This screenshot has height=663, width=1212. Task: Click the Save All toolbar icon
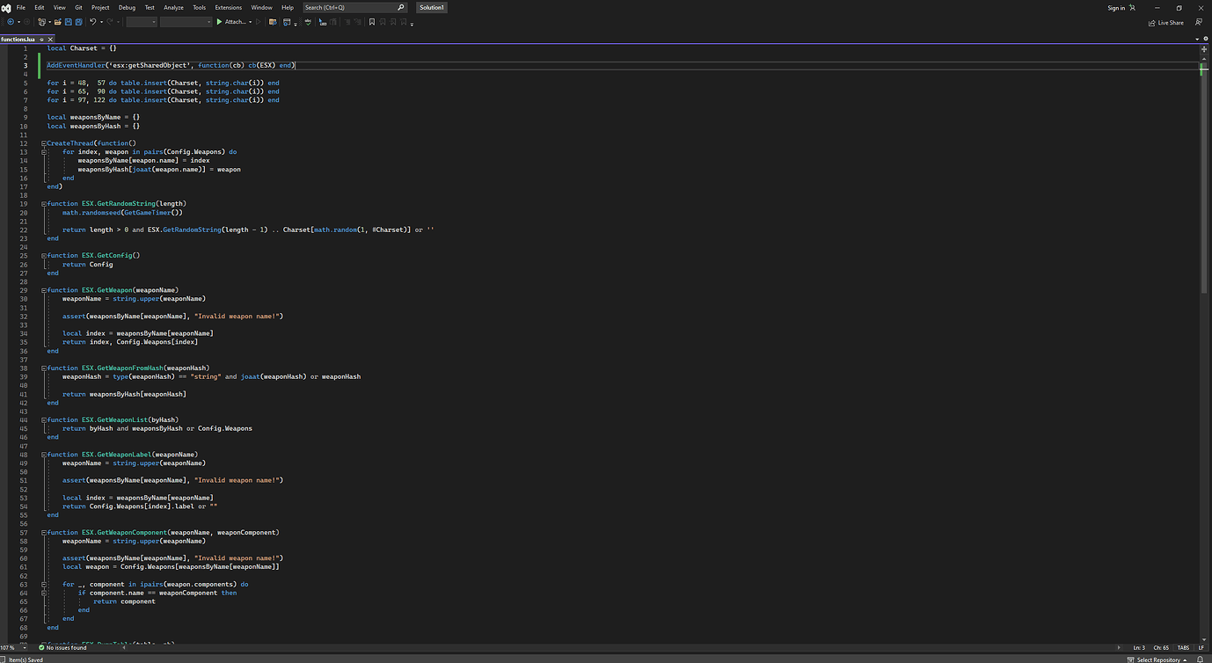tap(78, 23)
